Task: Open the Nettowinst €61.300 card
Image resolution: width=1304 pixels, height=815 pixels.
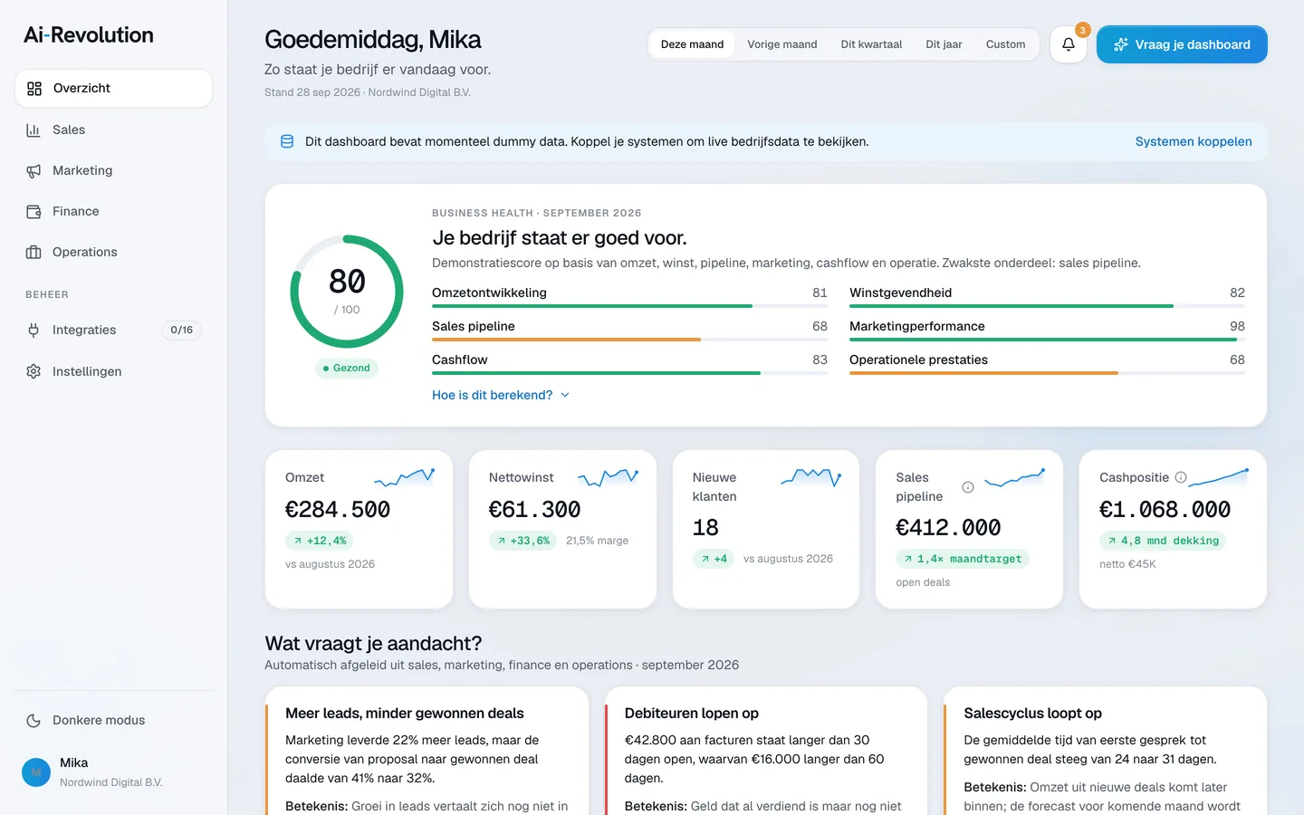Action: (562, 529)
